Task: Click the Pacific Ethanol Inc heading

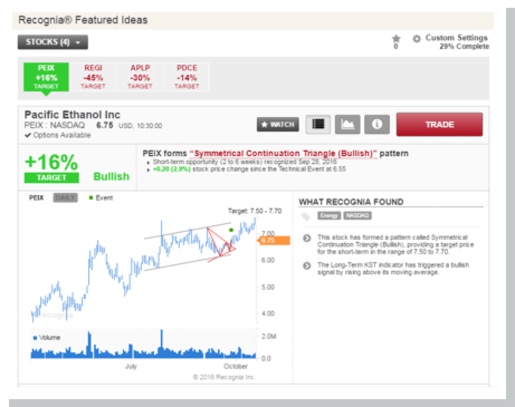Action: click(x=72, y=115)
